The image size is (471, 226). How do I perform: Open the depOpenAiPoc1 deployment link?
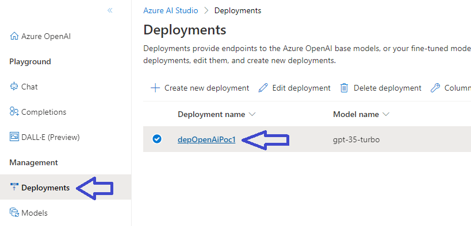[206, 140]
